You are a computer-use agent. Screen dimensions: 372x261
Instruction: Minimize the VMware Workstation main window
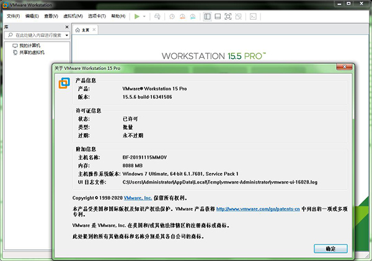[339, 4]
